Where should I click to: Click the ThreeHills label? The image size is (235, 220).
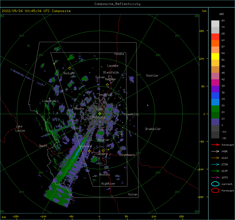pos(131,114)
